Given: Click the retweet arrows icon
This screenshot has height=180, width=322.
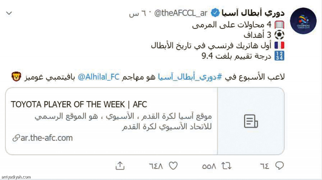Looking at the screenshot, I should [x=226, y=166].
